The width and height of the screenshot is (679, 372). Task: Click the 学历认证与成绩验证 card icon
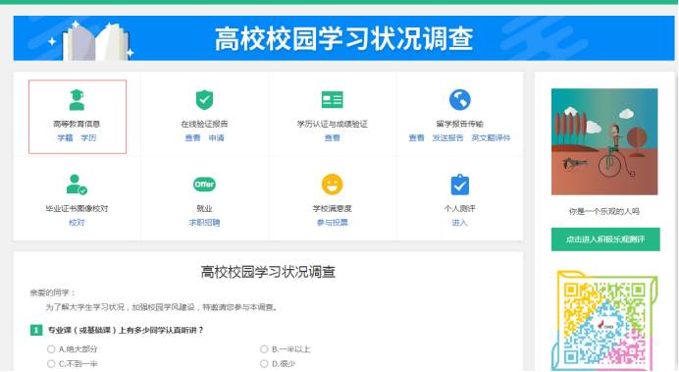pyautogui.click(x=332, y=100)
